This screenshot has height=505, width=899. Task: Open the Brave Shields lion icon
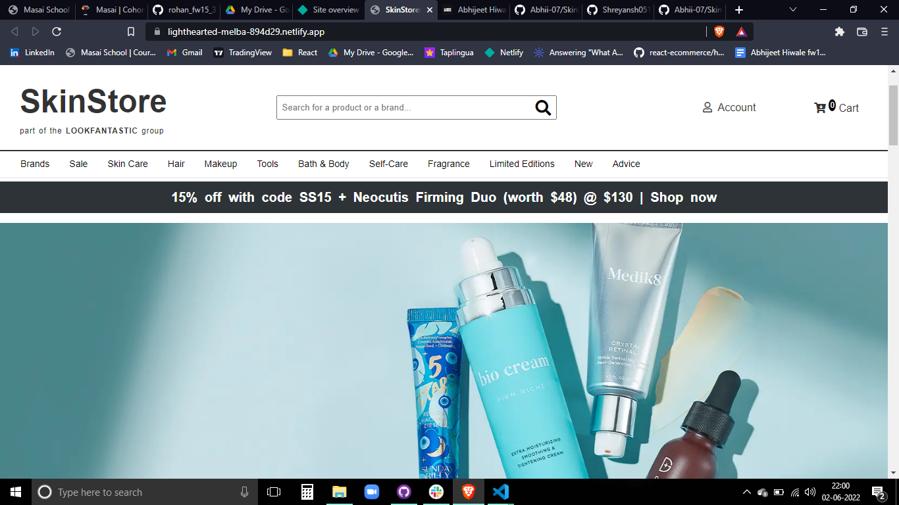pyautogui.click(x=719, y=32)
